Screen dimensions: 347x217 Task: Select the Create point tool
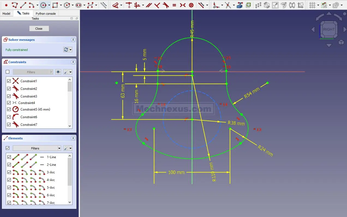click(6, 5)
